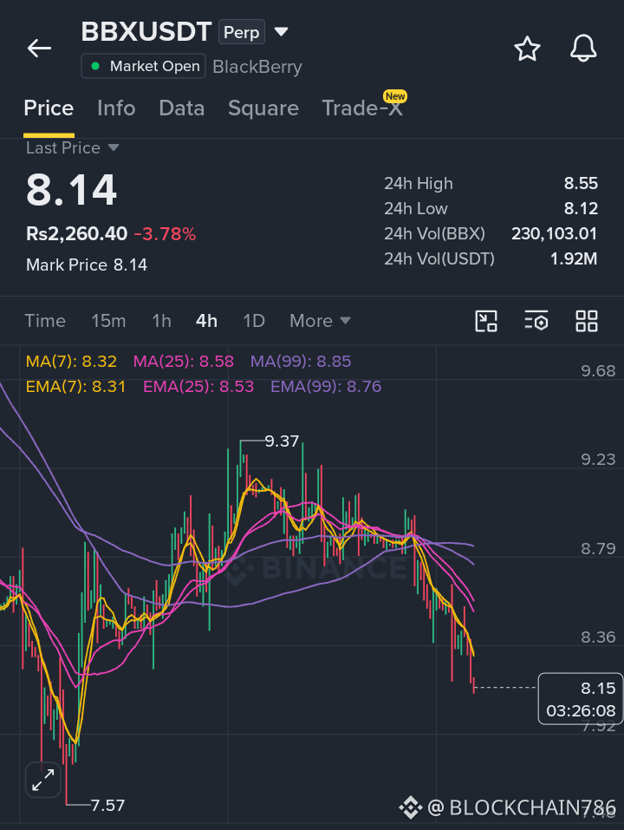Switch to the Info tab
624x830 pixels.
coord(116,108)
